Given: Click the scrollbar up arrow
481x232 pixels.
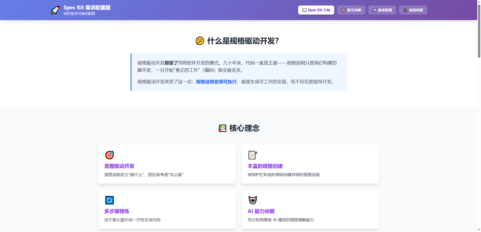Looking at the screenshot, I should tap(479, 2).
